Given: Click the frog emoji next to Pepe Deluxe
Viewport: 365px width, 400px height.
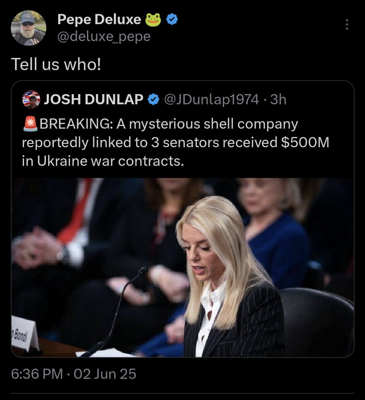Looking at the screenshot, I should [x=153, y=20].
